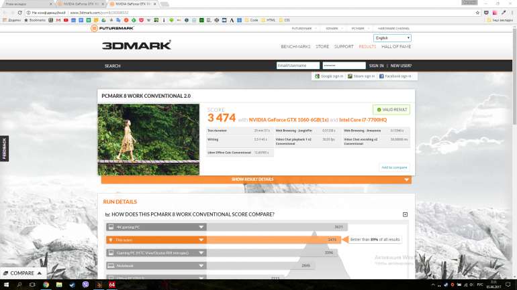Open NVIDIA GeForce GTX 1060-6GB link
This screenshot has height=290, width=517.
289,120
